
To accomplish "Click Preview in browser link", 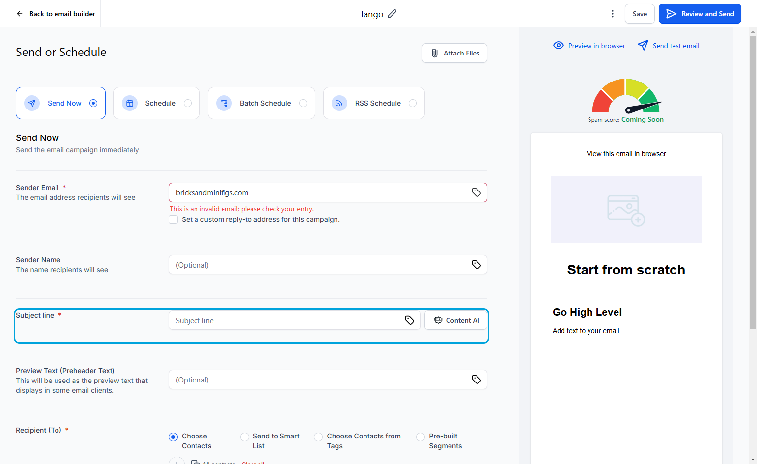I will [589, 46].
